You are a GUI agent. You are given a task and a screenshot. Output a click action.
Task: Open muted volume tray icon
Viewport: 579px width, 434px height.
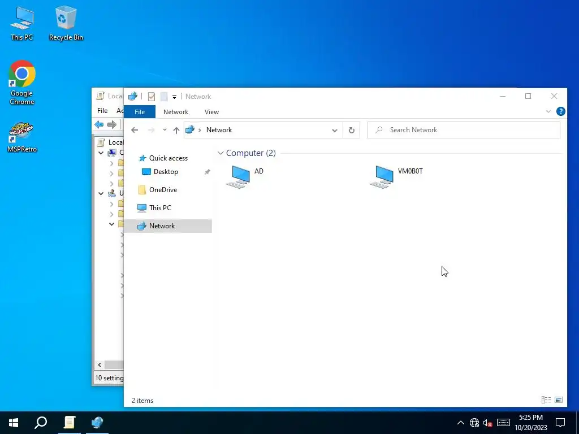click(x=488, y=423)
